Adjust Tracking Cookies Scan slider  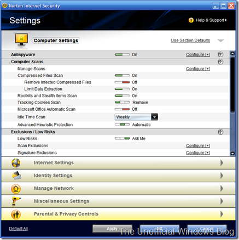122,103
